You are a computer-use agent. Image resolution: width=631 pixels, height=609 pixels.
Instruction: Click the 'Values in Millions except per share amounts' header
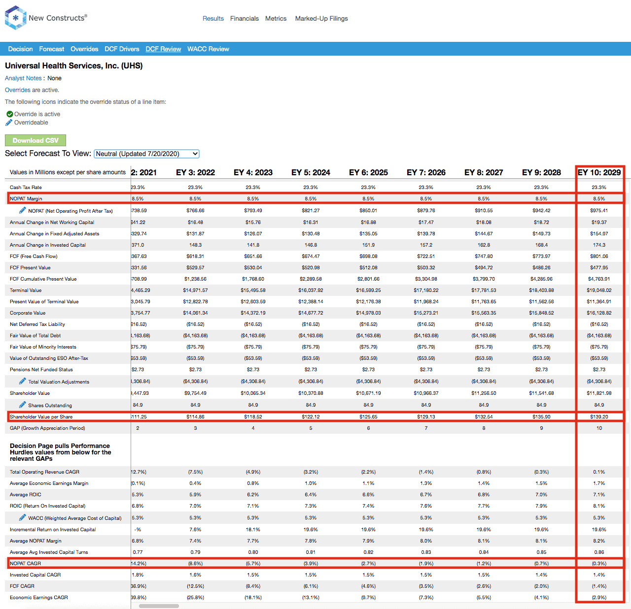68,172
